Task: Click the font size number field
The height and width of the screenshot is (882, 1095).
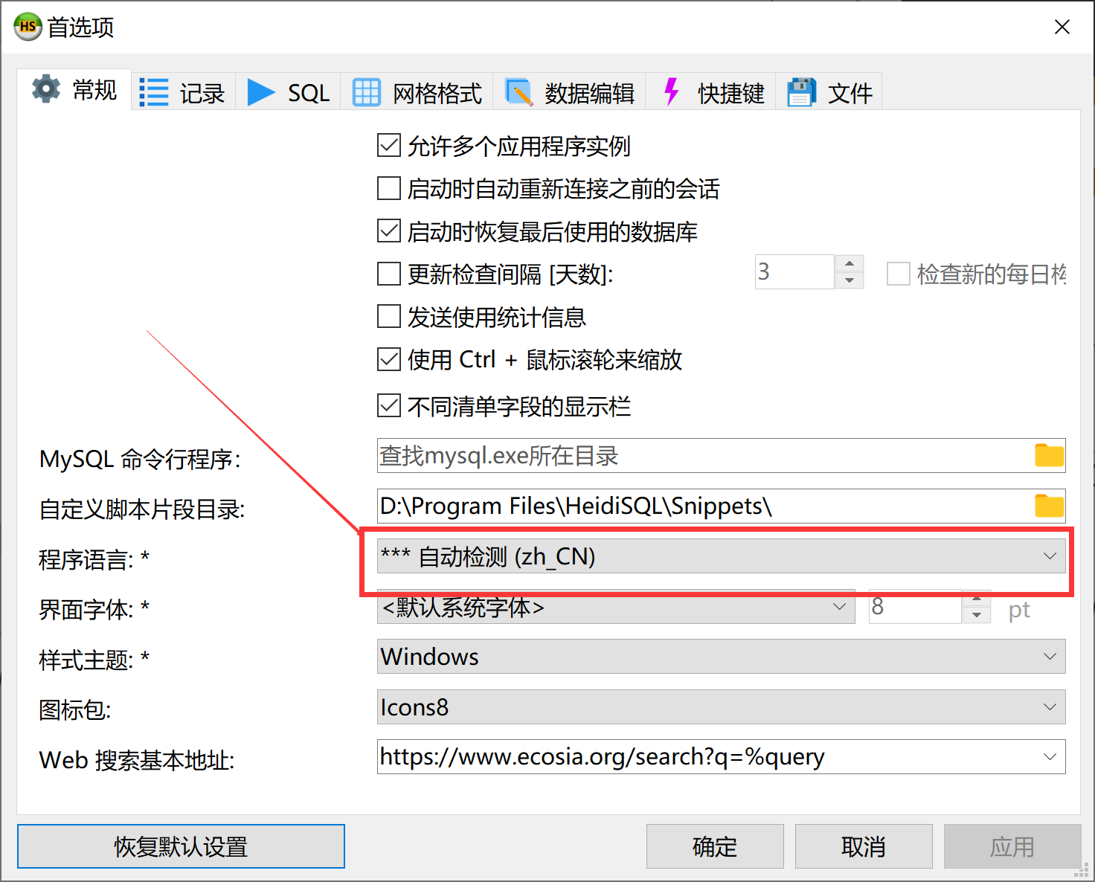Action: pos(916,607)
